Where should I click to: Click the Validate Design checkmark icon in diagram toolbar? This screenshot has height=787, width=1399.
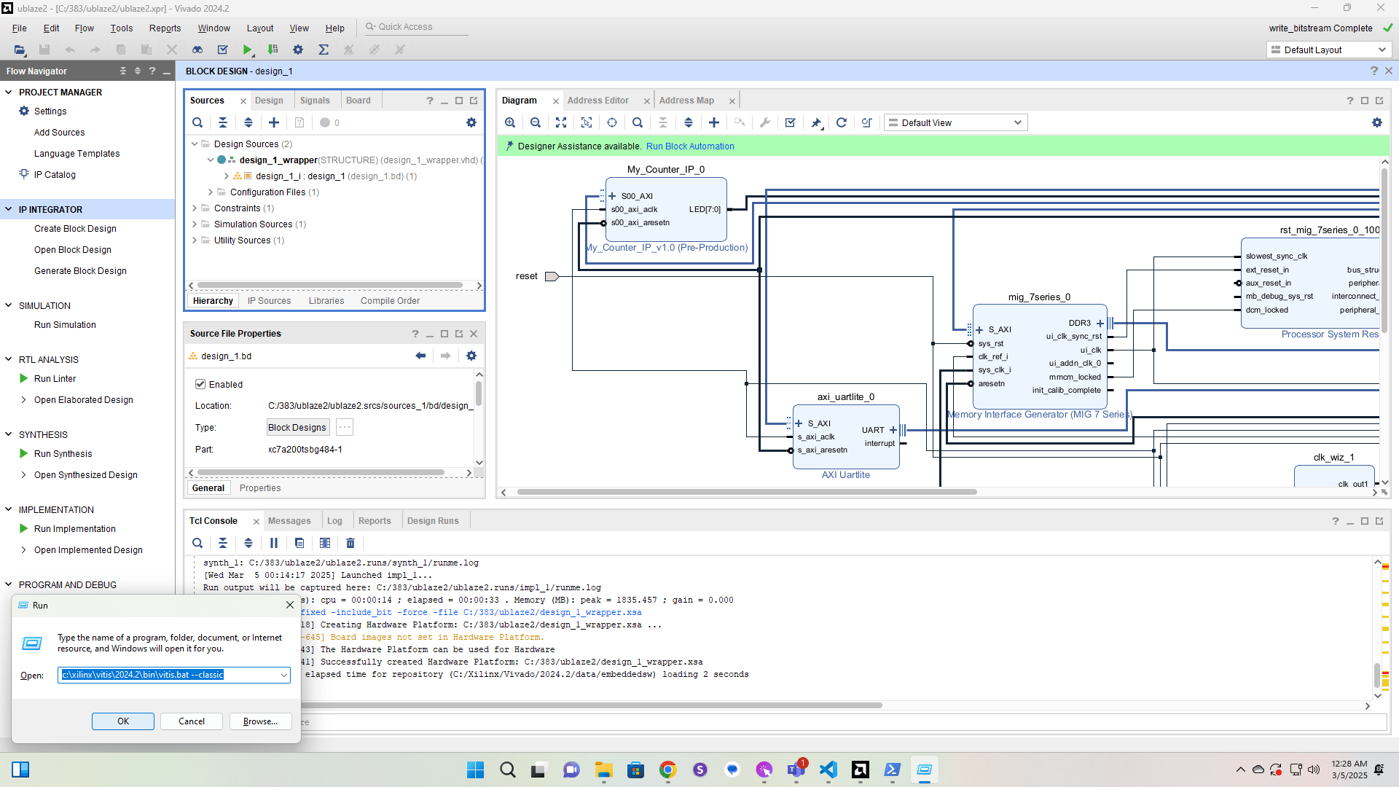[x=790, y=122]
